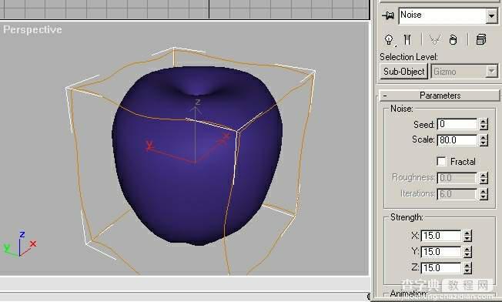Click the Strength Y spinner arrows
This screenshot has width=502, height=302.
coord(467,252)
